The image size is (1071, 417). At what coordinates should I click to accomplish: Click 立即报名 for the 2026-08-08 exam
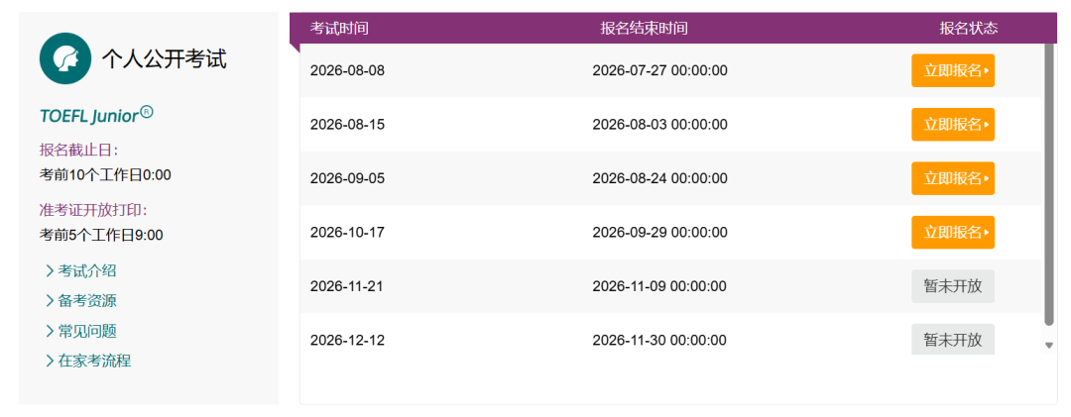coord(953,70)
